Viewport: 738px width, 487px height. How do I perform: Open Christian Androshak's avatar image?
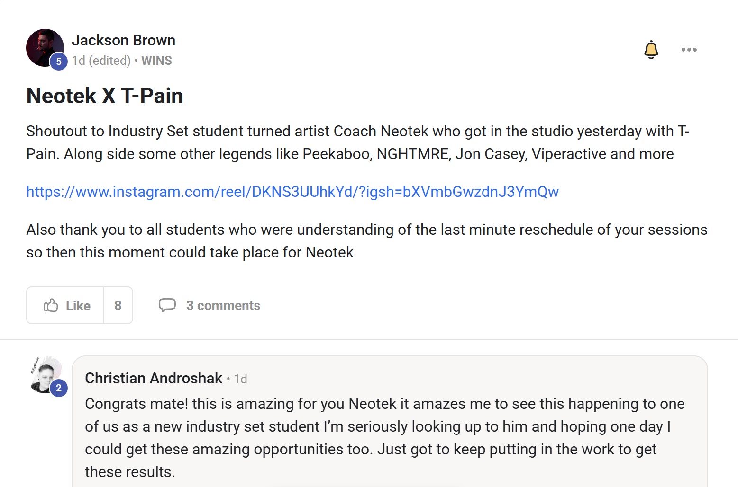click(45, 375)
